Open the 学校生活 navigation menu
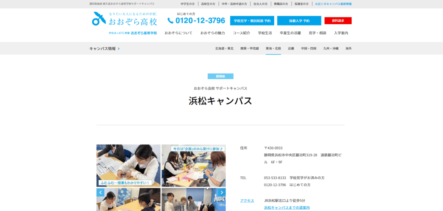 265,33
